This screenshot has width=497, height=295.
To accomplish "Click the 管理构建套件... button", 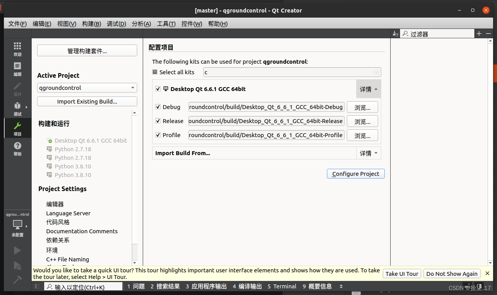I will tap(87, 51).
